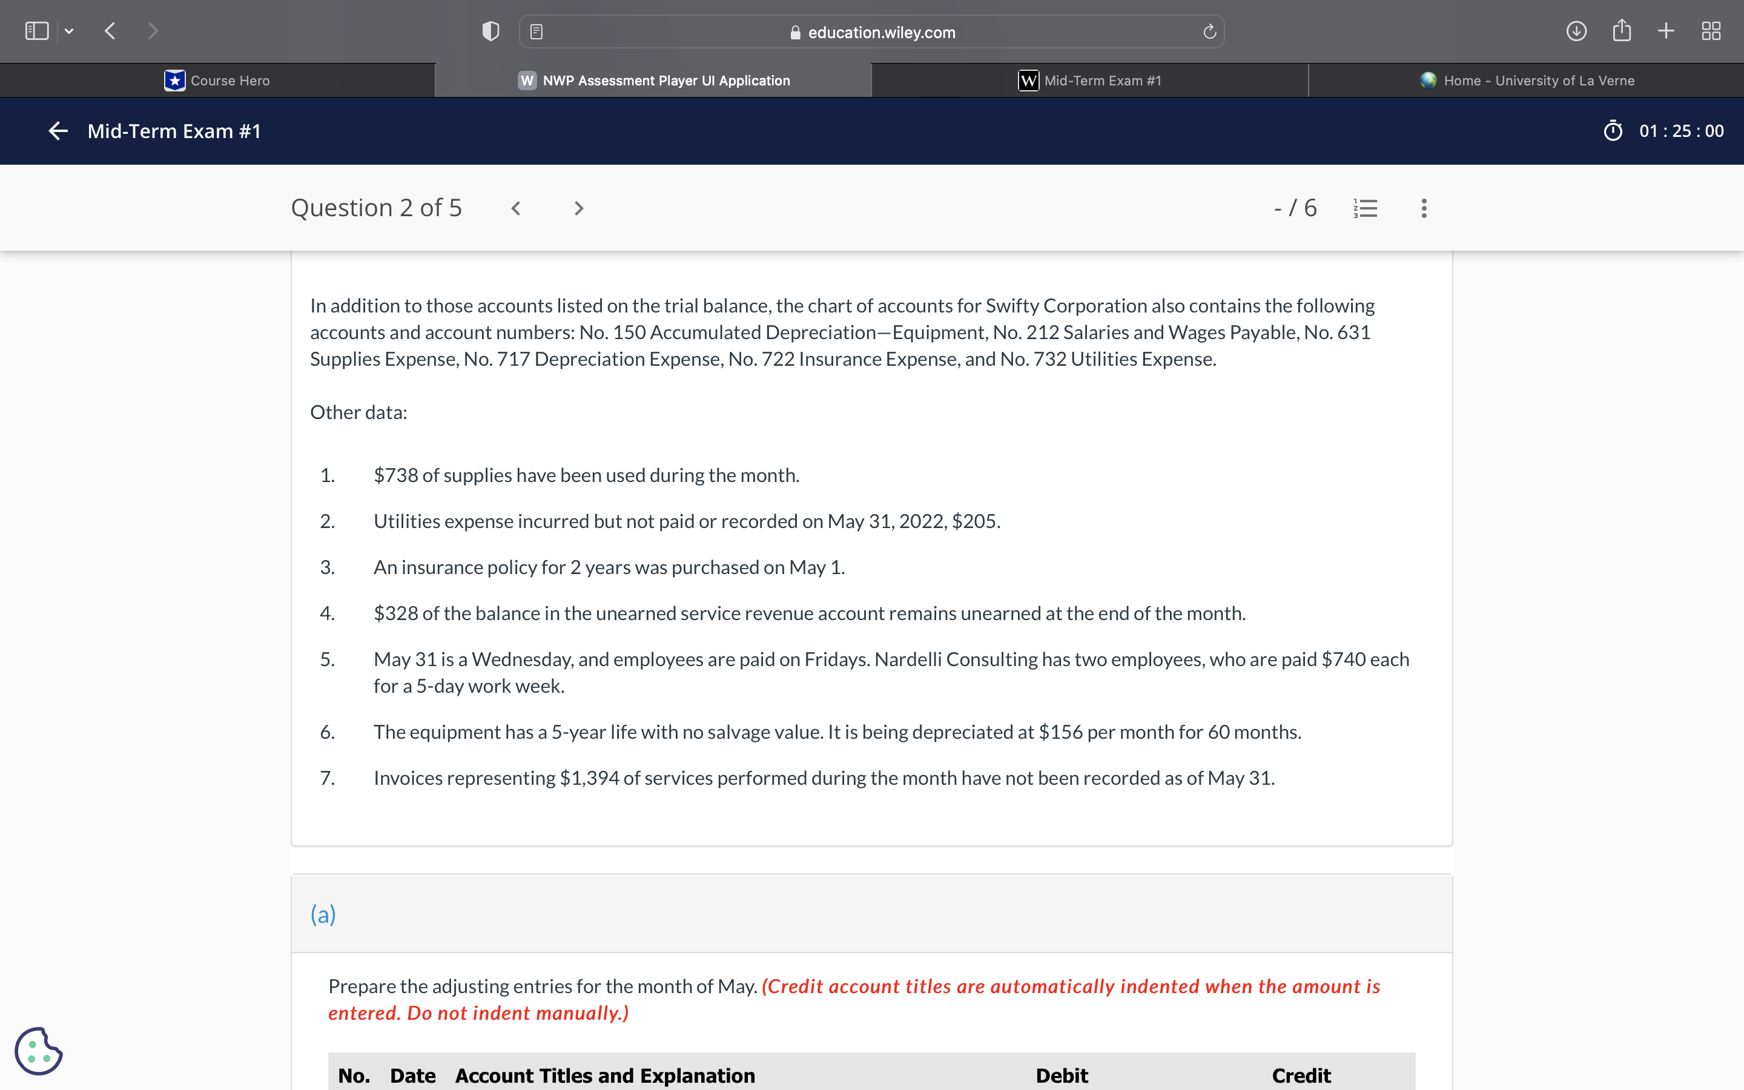
Task: Go to the next question
Action: pos(579,208)
